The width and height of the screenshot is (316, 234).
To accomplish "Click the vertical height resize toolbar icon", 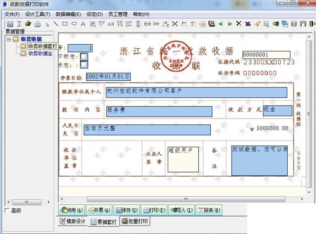I will tap(138, 24).
